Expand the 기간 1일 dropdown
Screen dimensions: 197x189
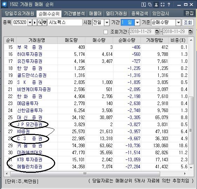tap(137, 22)
